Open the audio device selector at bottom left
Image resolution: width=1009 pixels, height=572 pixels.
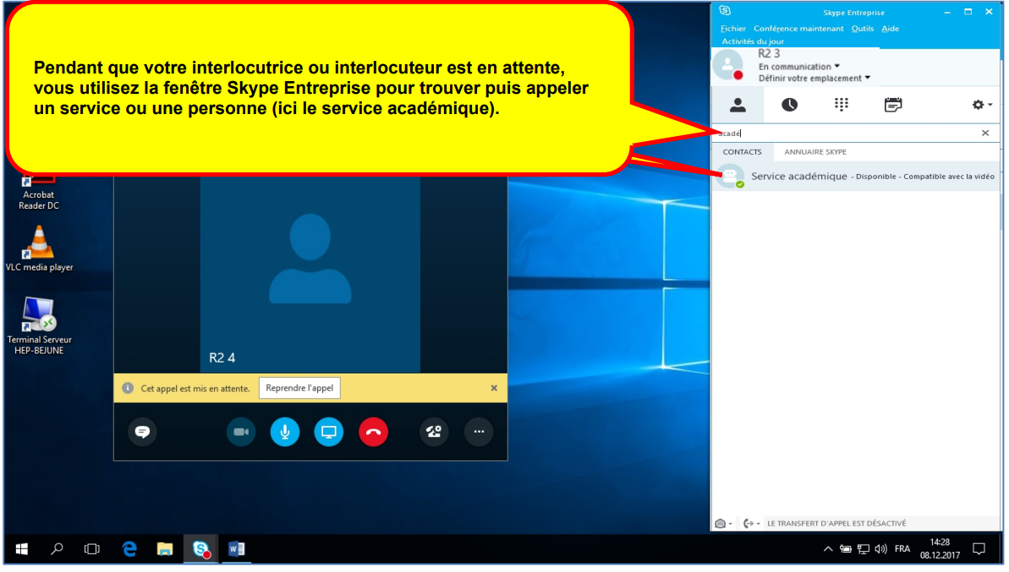[x=723, y=524]
